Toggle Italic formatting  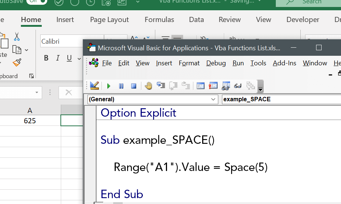(58, 58)
